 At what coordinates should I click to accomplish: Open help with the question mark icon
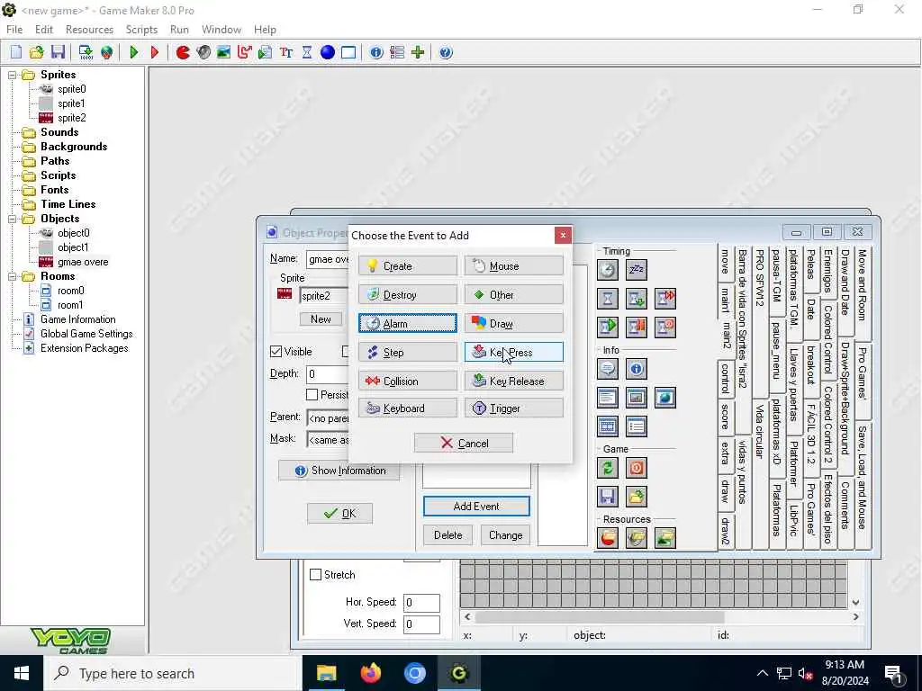pos(446,52)
